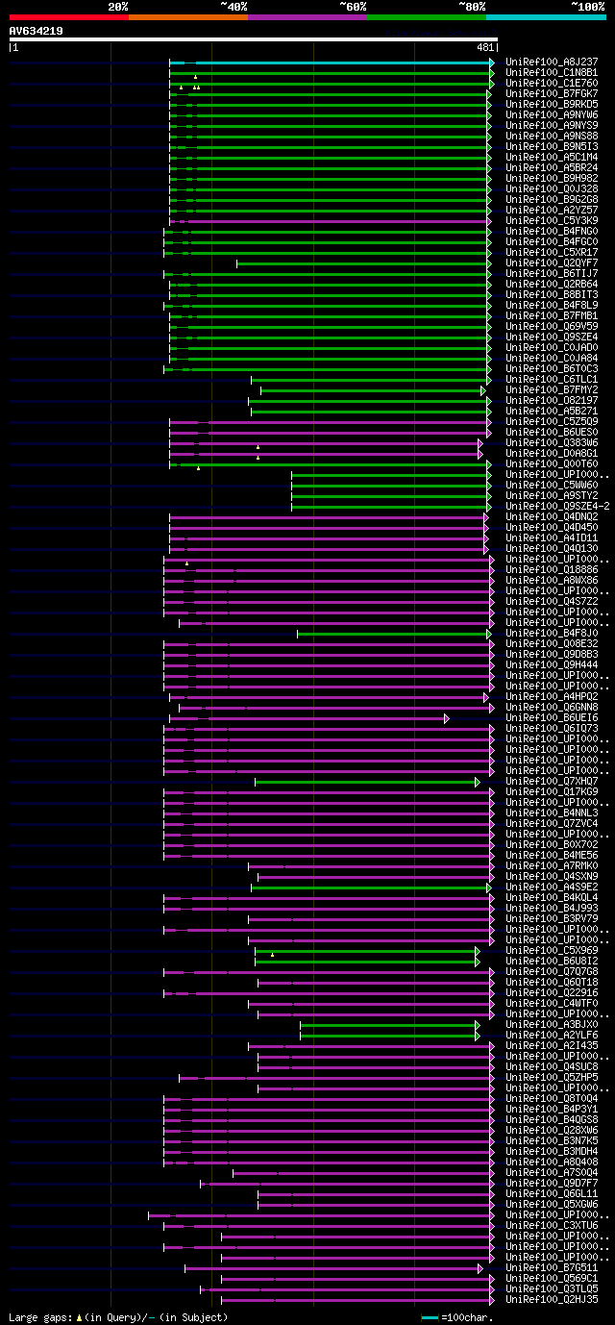
Task: Select the UniRef100_B7FMY2 label
Action: [552, 389]
